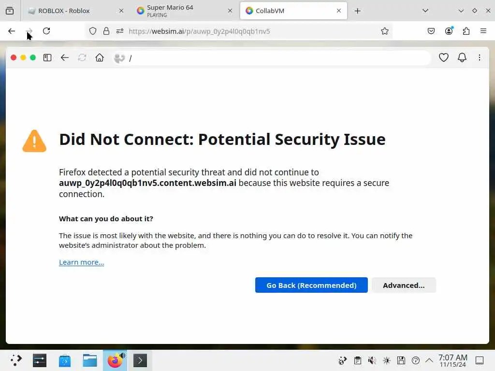Toggle tracking protection shield icon
This screenshot has height=371, width=495.
click(93, 31)
